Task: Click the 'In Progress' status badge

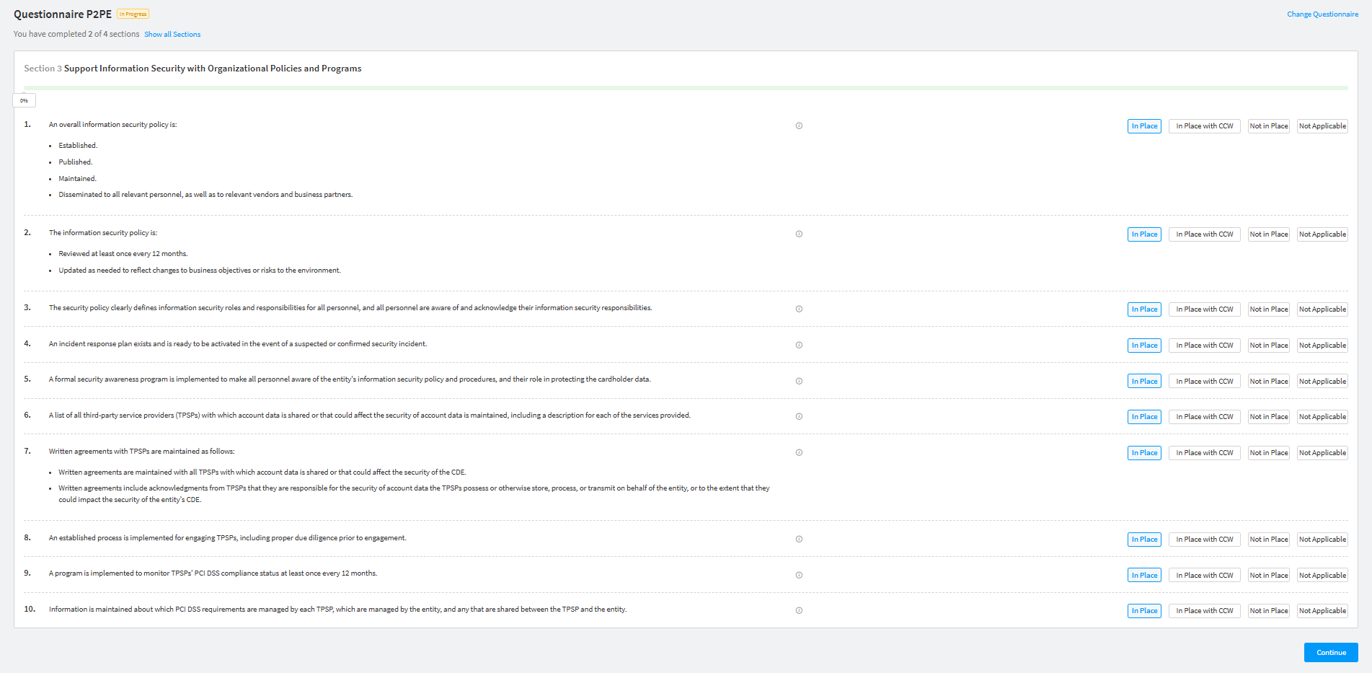Action: pos(133,14)
